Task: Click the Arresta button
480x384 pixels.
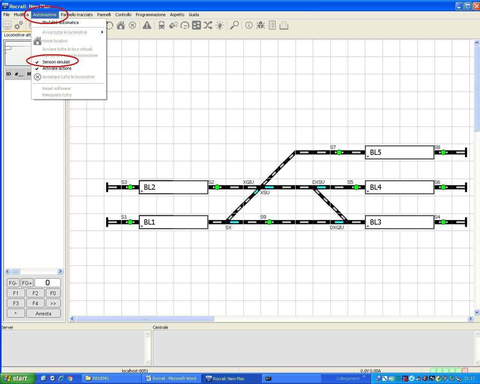Action: coord(43,313)
